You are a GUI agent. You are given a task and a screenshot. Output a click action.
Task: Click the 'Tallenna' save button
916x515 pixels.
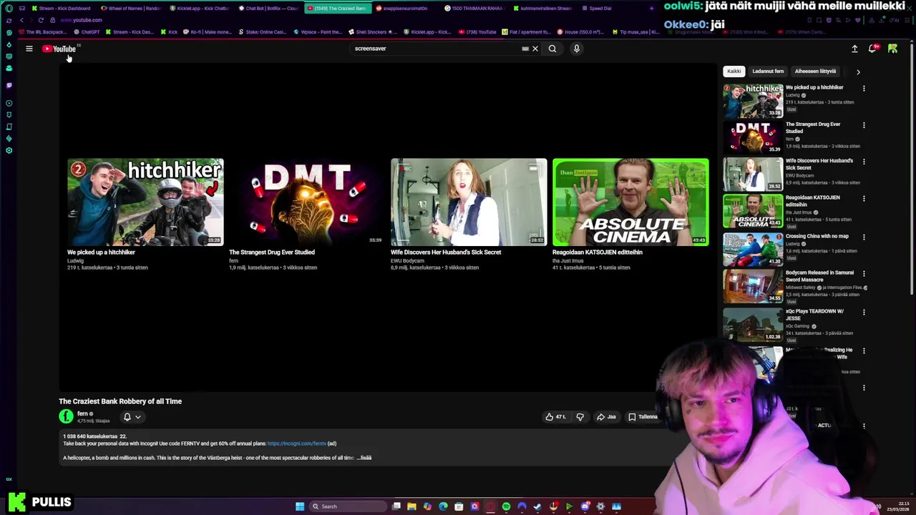643,417
